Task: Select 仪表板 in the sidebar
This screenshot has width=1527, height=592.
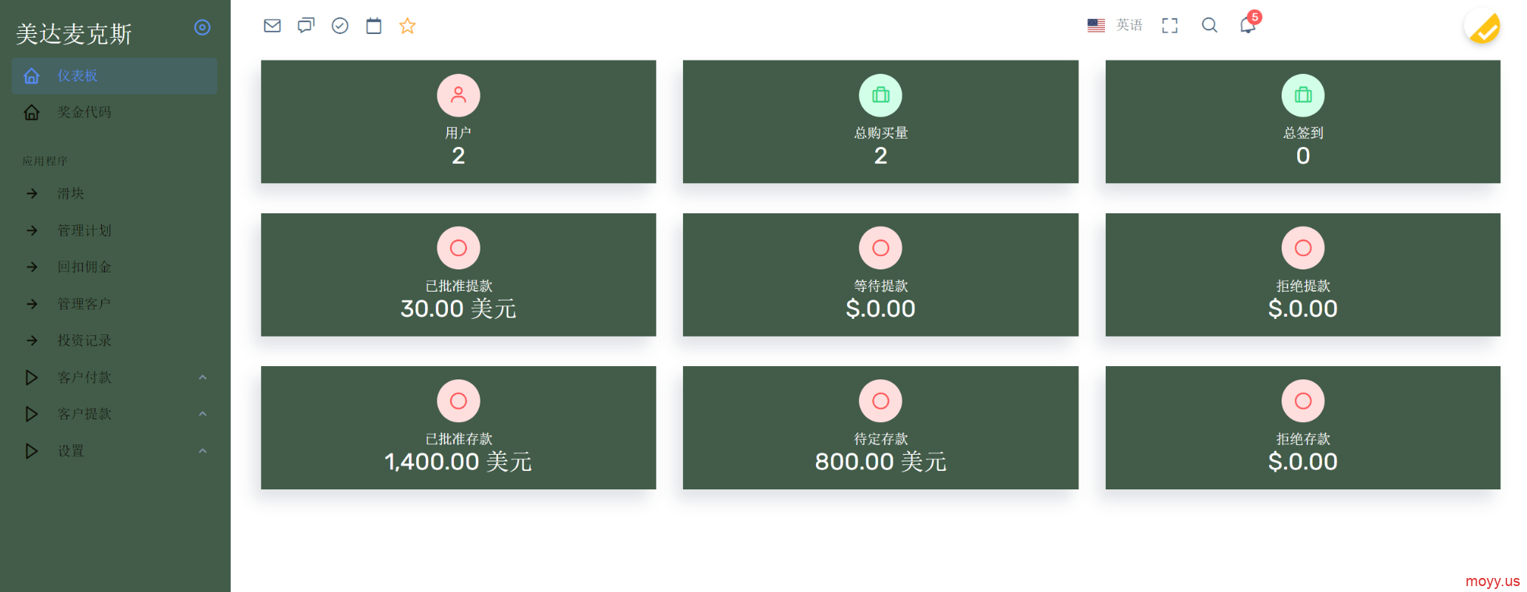Action: coord(115,76)
